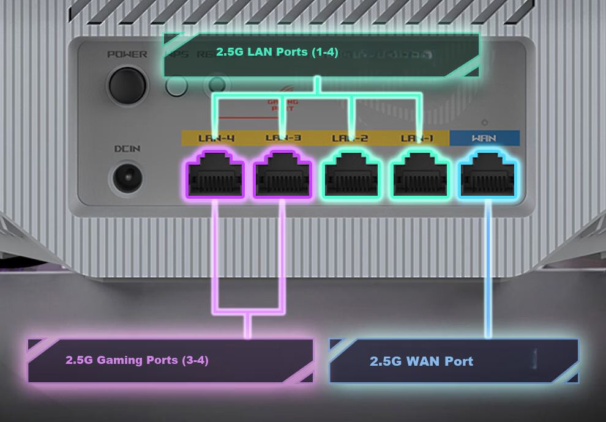Select the LAN-1 Ethernet port

420,174
